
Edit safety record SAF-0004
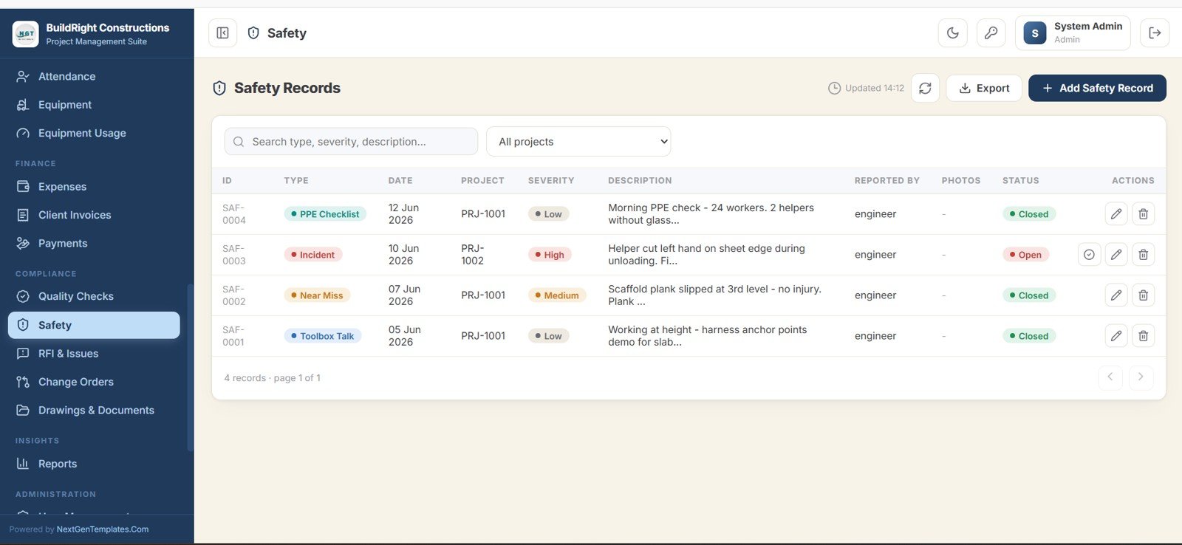pyautogui.click(x=1116, y=214)
